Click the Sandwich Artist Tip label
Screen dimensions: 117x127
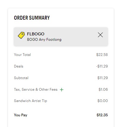point(31,101)
